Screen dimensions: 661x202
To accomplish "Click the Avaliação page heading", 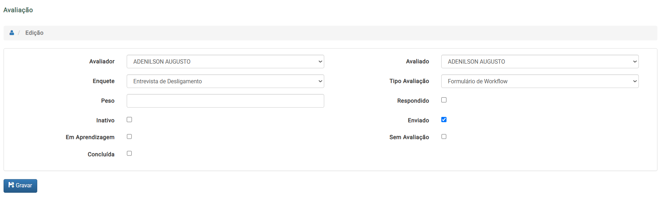I will coord(18,10).
